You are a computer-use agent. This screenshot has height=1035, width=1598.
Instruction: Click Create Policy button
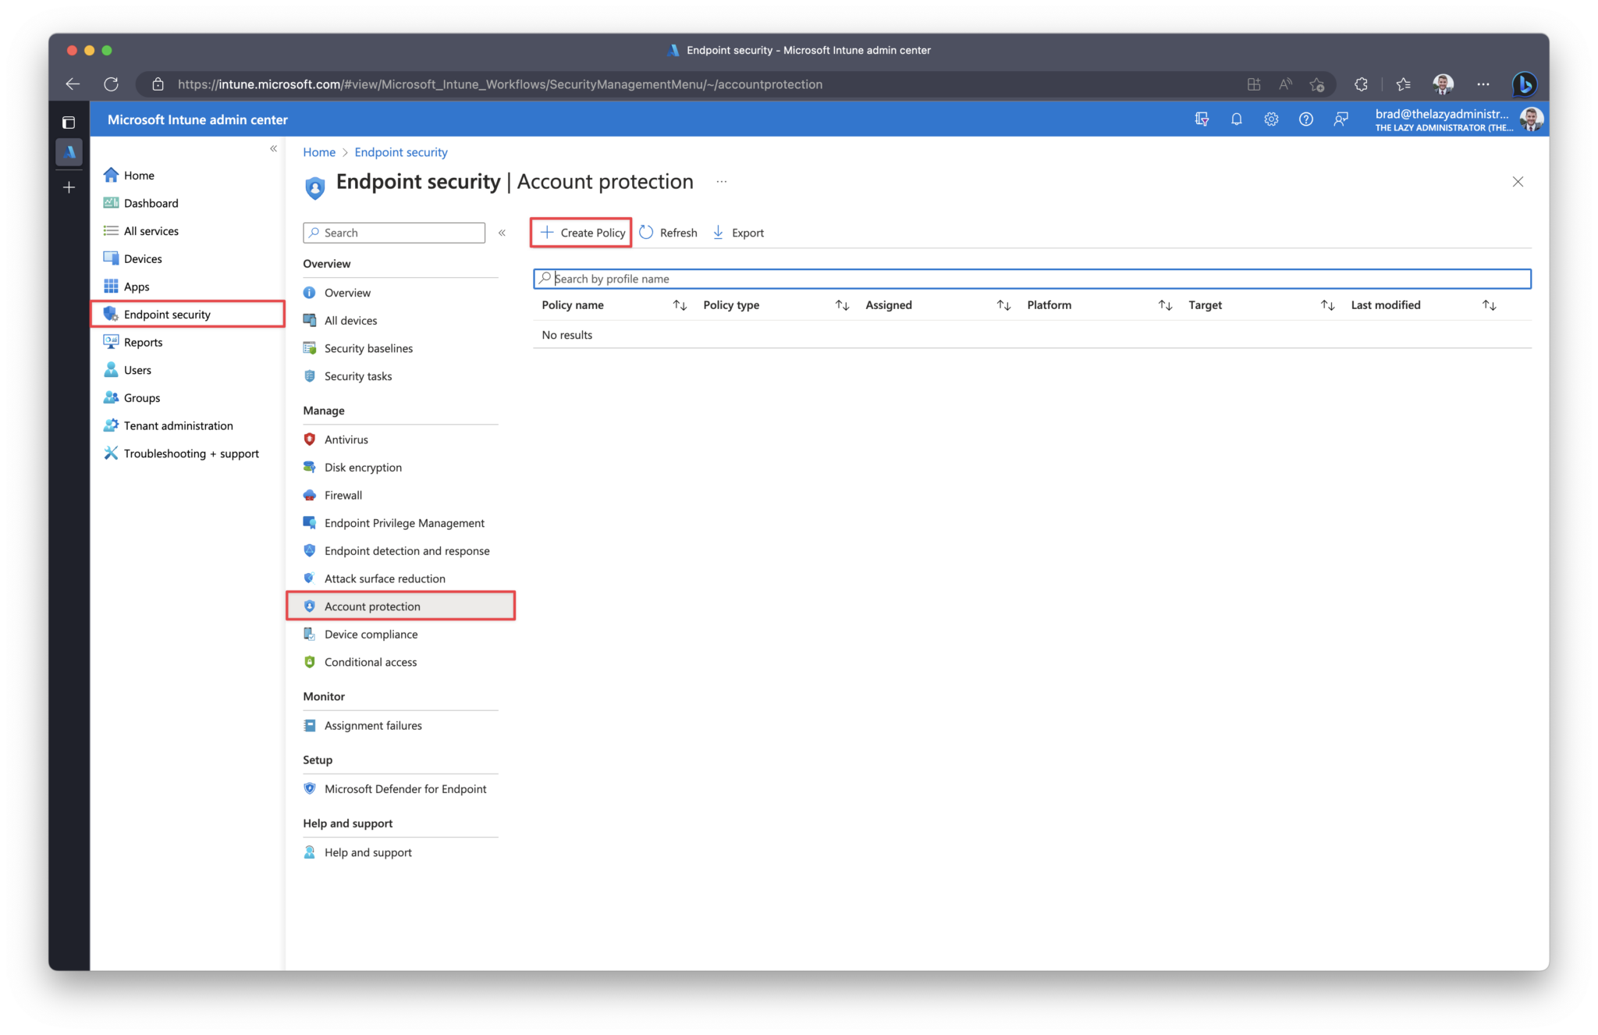point(581,233)
